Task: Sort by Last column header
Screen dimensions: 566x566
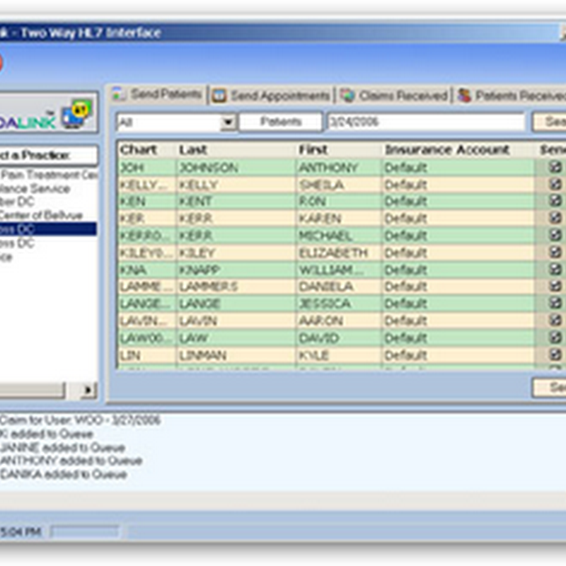Action: [236, 150]
